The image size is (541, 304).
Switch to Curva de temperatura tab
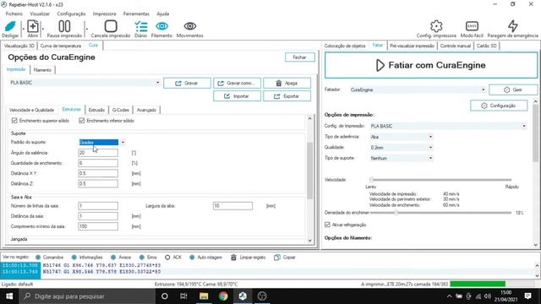[x=61, y=46]
